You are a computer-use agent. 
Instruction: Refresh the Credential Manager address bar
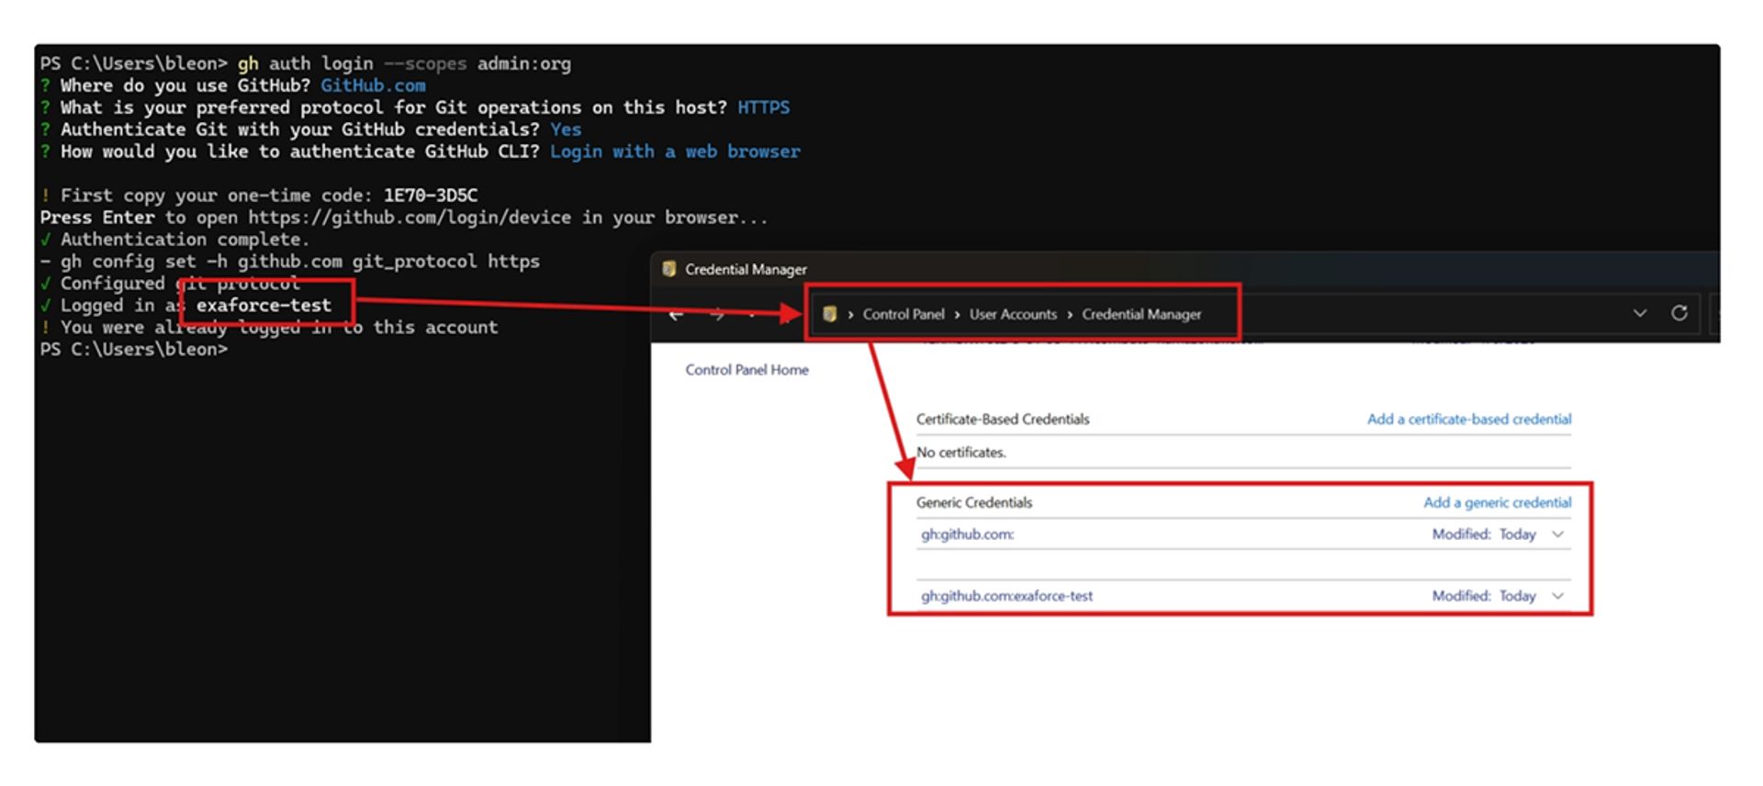coord(1679,313)
